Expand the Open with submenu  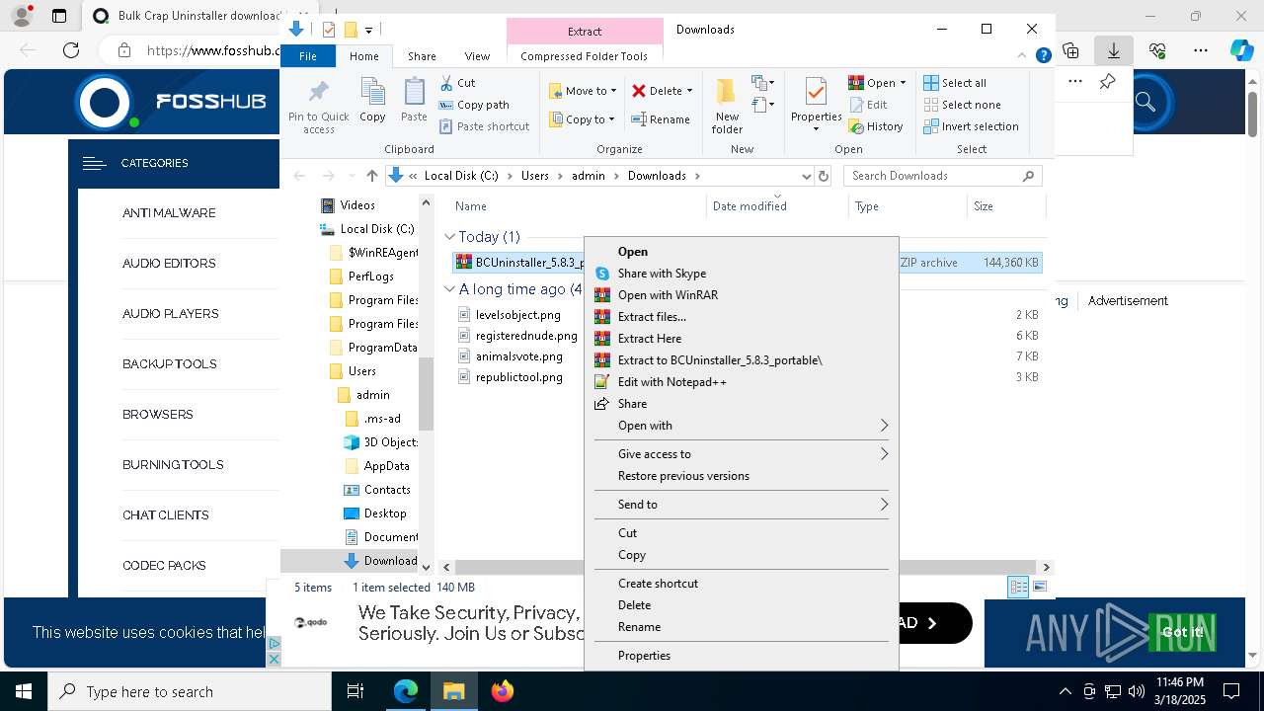click(742, 426)
